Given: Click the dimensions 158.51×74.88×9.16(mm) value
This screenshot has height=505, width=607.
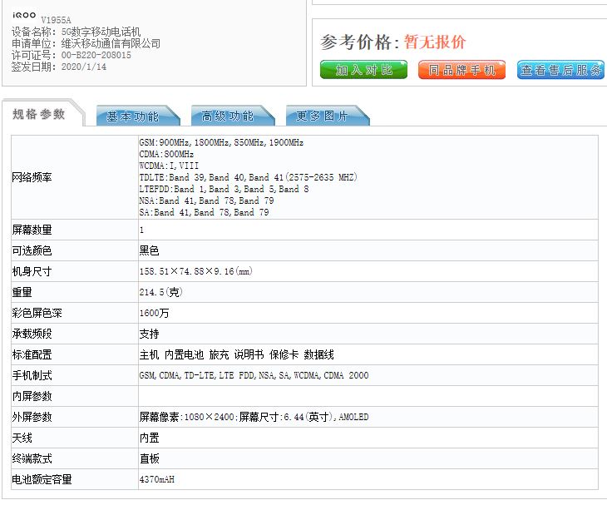Looking at the screenshot, I should click(195, 271).
